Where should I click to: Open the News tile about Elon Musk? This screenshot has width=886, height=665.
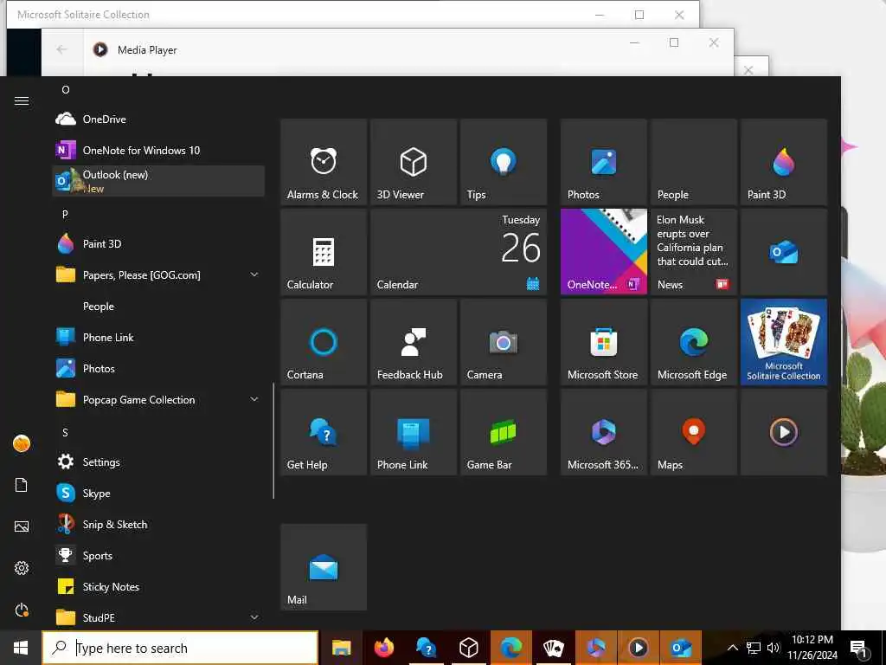693,252
